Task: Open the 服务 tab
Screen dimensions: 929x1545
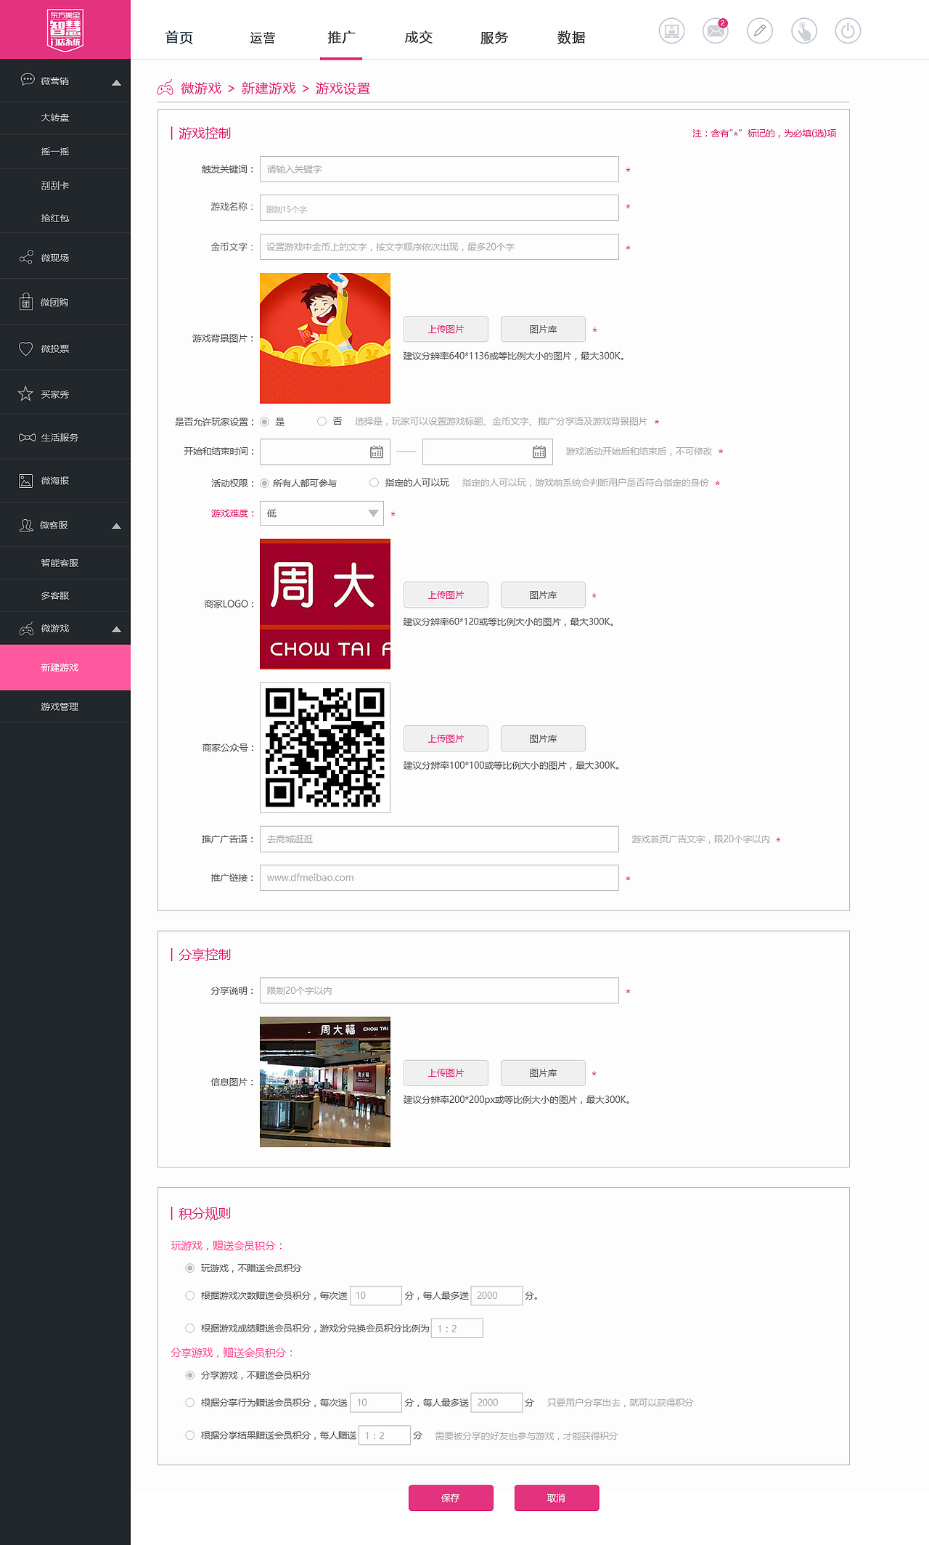Action: (x=494, y=37)
